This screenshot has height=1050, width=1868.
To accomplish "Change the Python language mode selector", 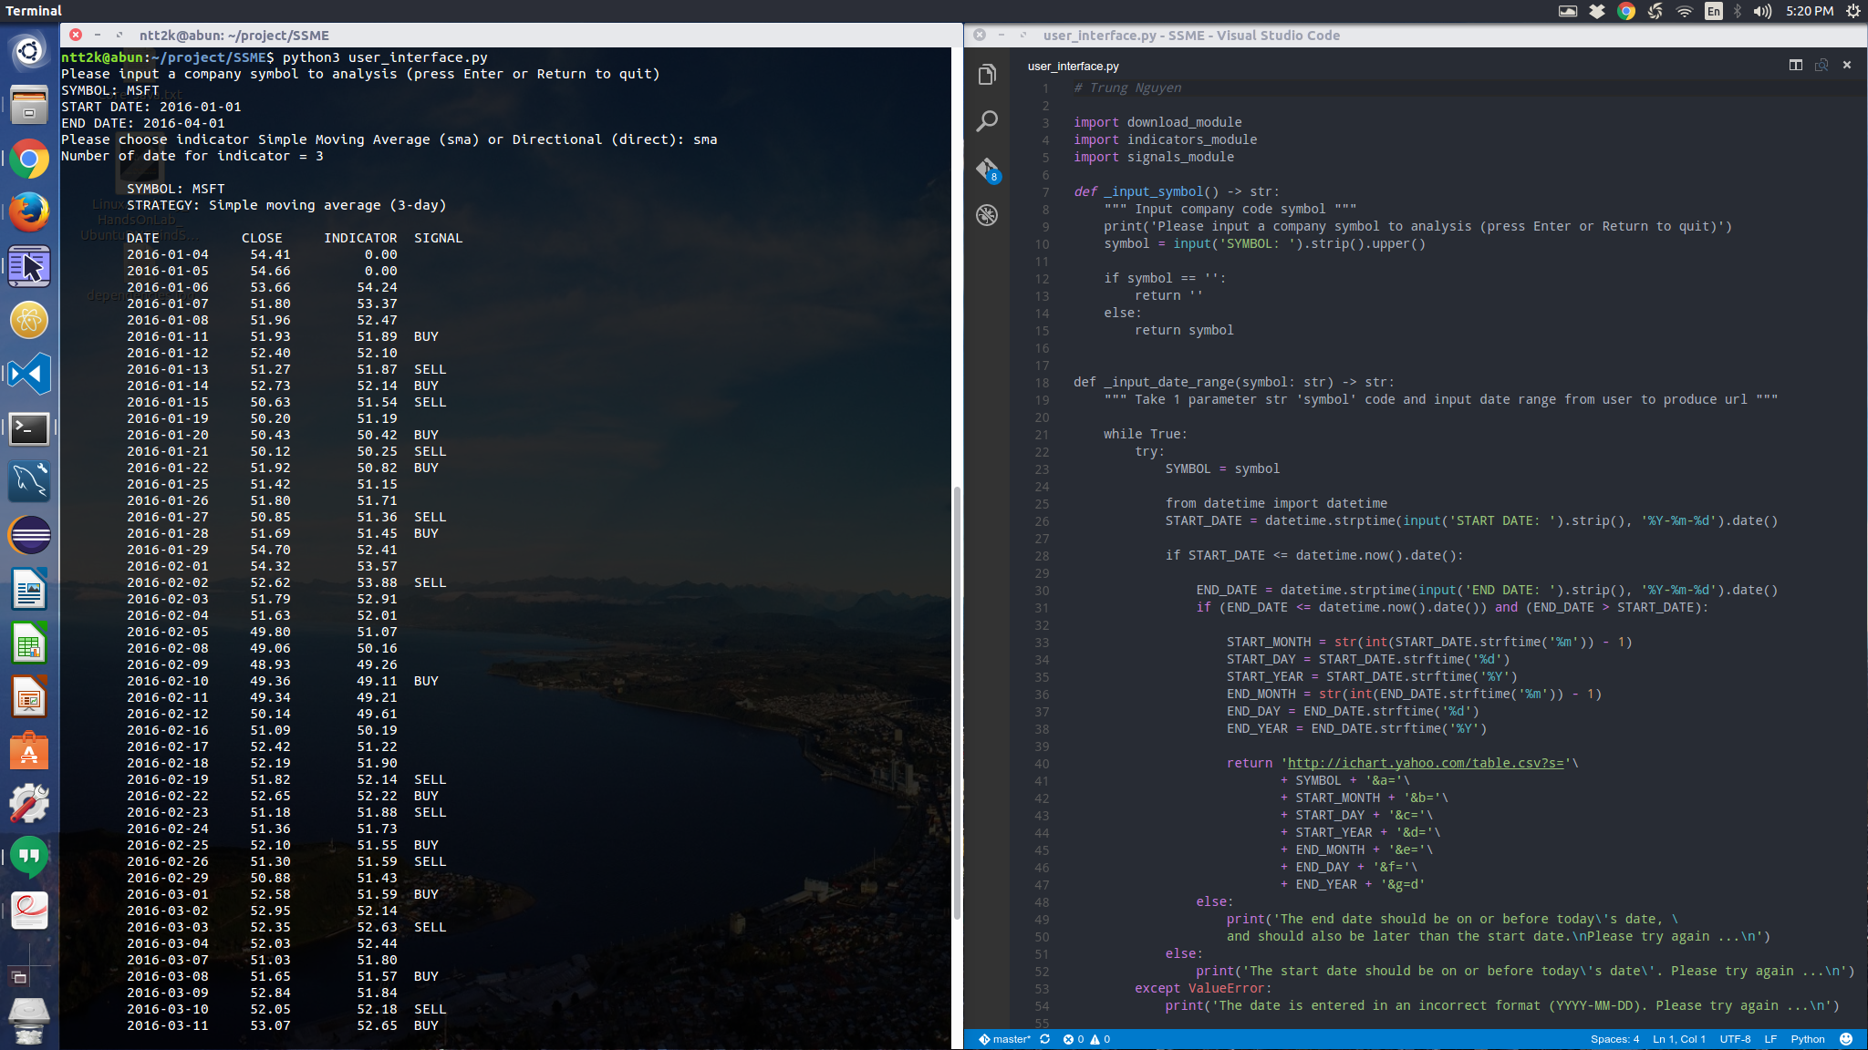I will [x=1807, y=1039].
